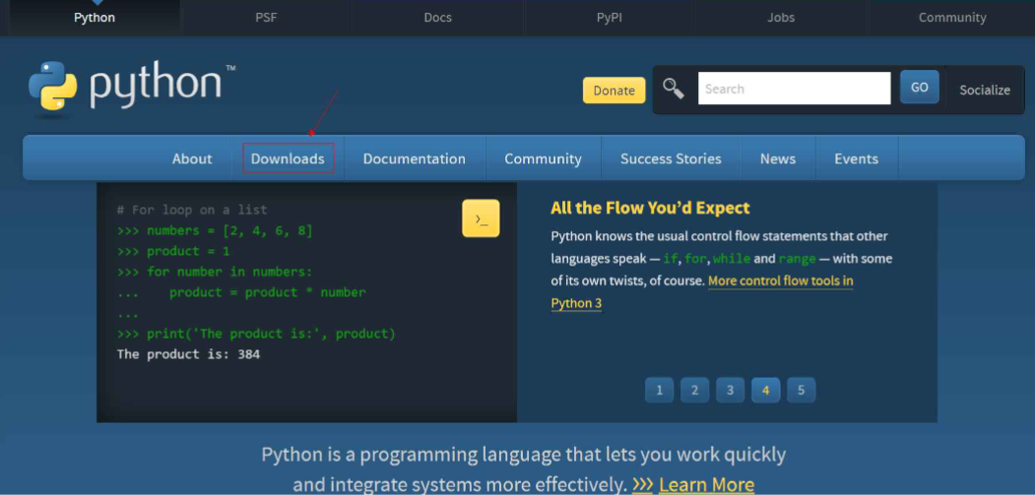Image resolution: width=1035 pixels, height=495 pixels.
Task: Open the News menu
Action: [x=778, y=158]
